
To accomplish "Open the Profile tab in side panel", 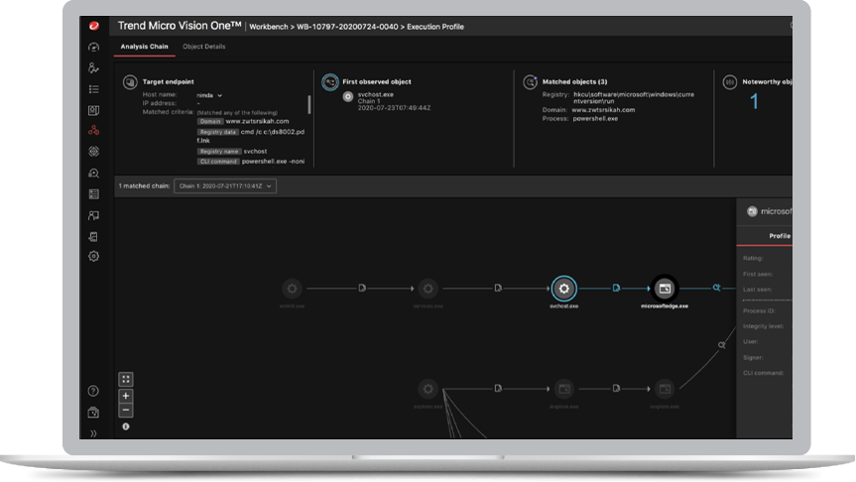I will [x=780, y=236].
